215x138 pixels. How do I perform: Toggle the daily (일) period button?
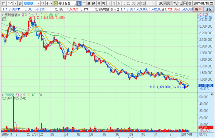pos(79,3)
